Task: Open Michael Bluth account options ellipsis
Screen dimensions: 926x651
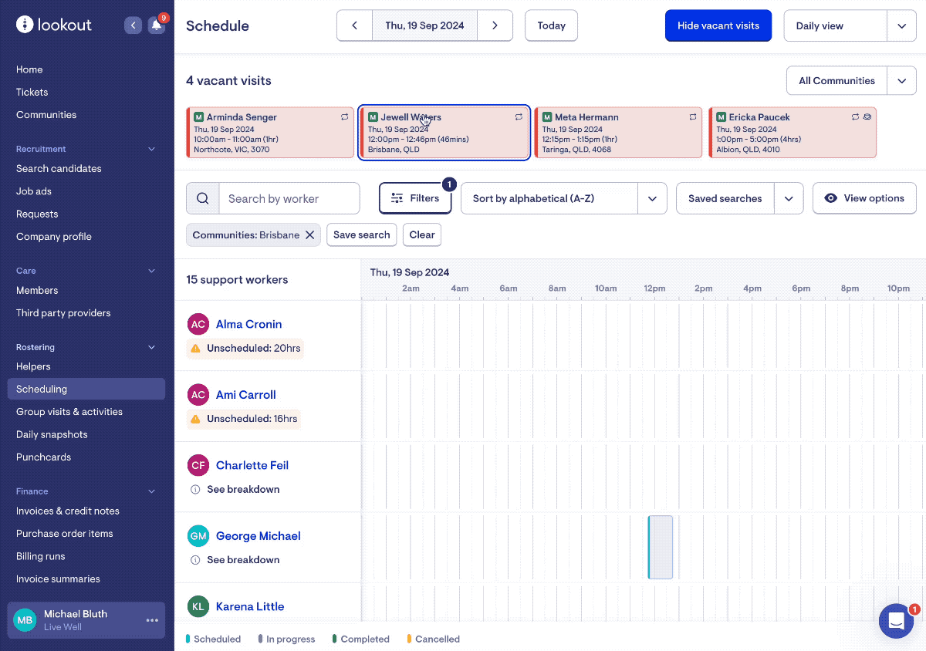Action: coord(152,620)
